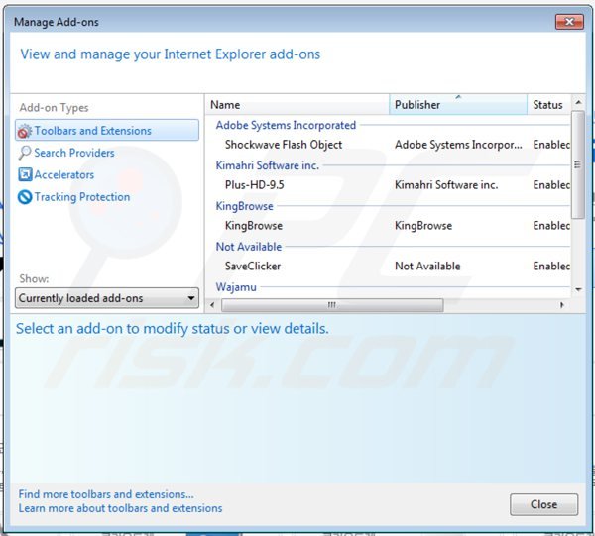The image size is (595, 536).
Task: Sort list by Status column header
Action: coord(548,105)
